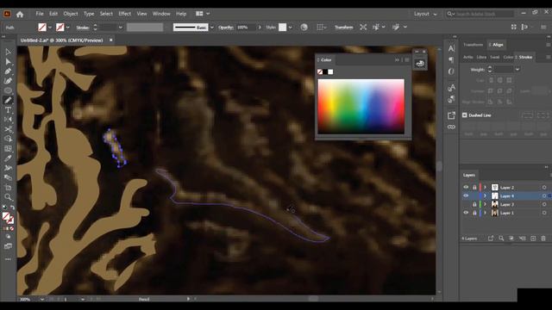Select the Scissors tool

8,129
